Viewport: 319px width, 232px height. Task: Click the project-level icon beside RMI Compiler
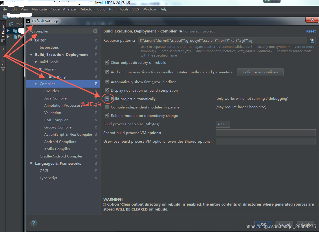[96, 120]
